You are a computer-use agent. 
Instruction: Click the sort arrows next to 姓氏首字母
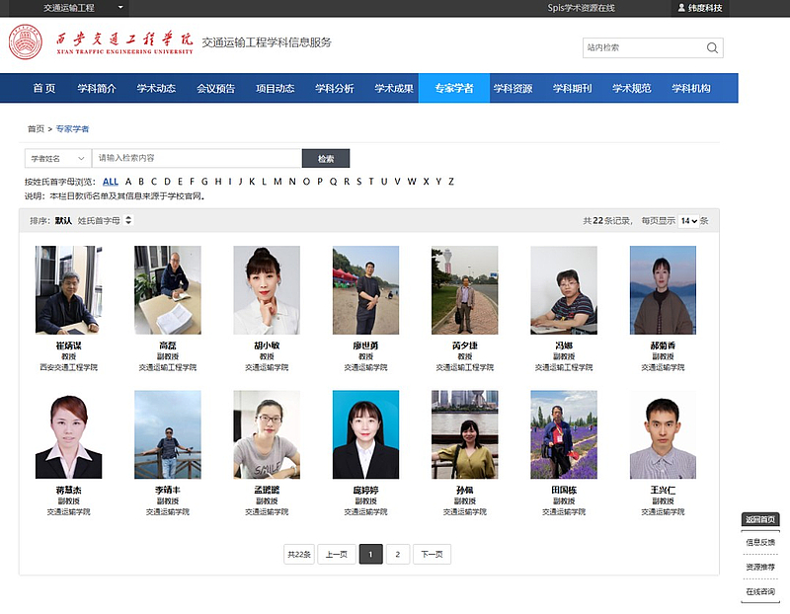point(127,220)
